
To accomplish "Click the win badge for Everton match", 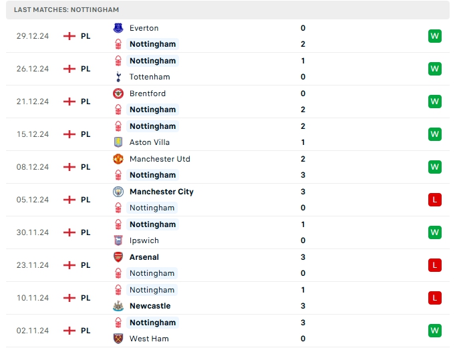I will pyautogui.click(x=435, y=36).
